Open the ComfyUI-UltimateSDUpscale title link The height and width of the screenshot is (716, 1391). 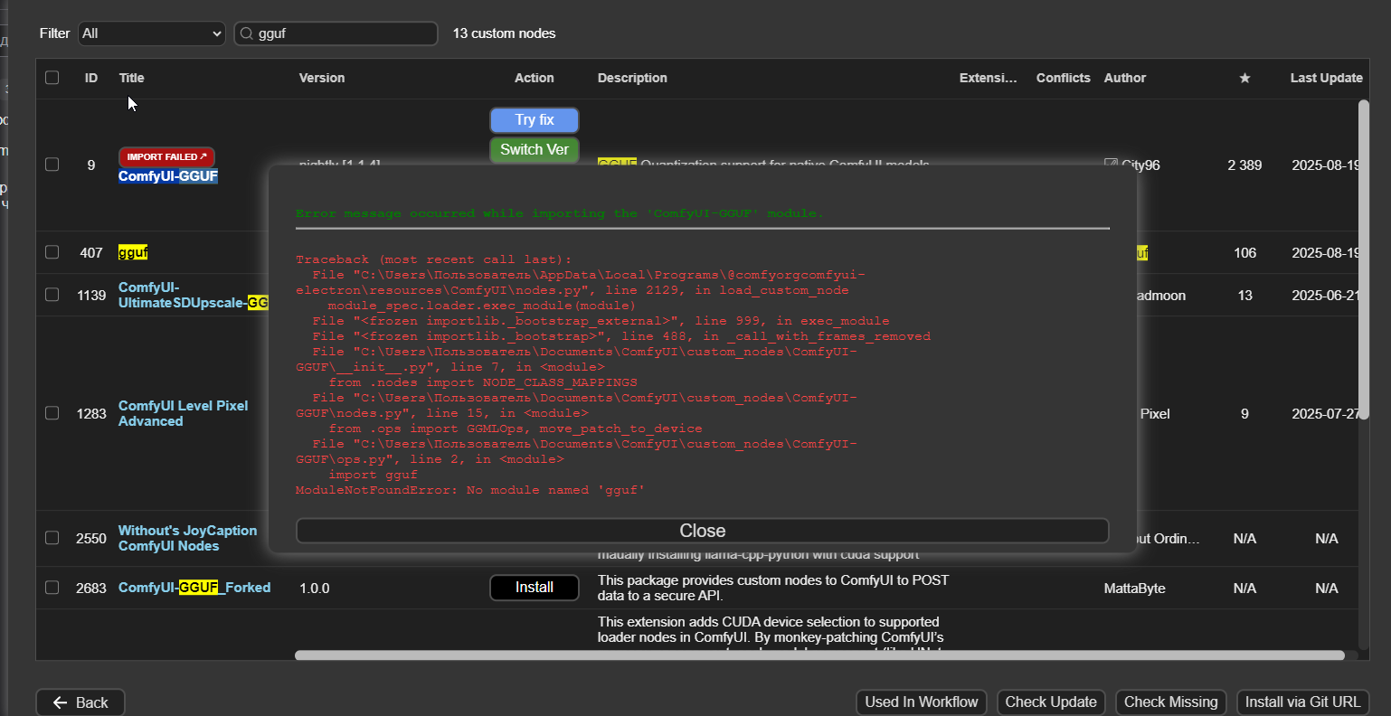tap(193, 295)
